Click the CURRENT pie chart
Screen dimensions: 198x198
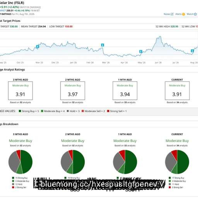[x=177, y=162]
